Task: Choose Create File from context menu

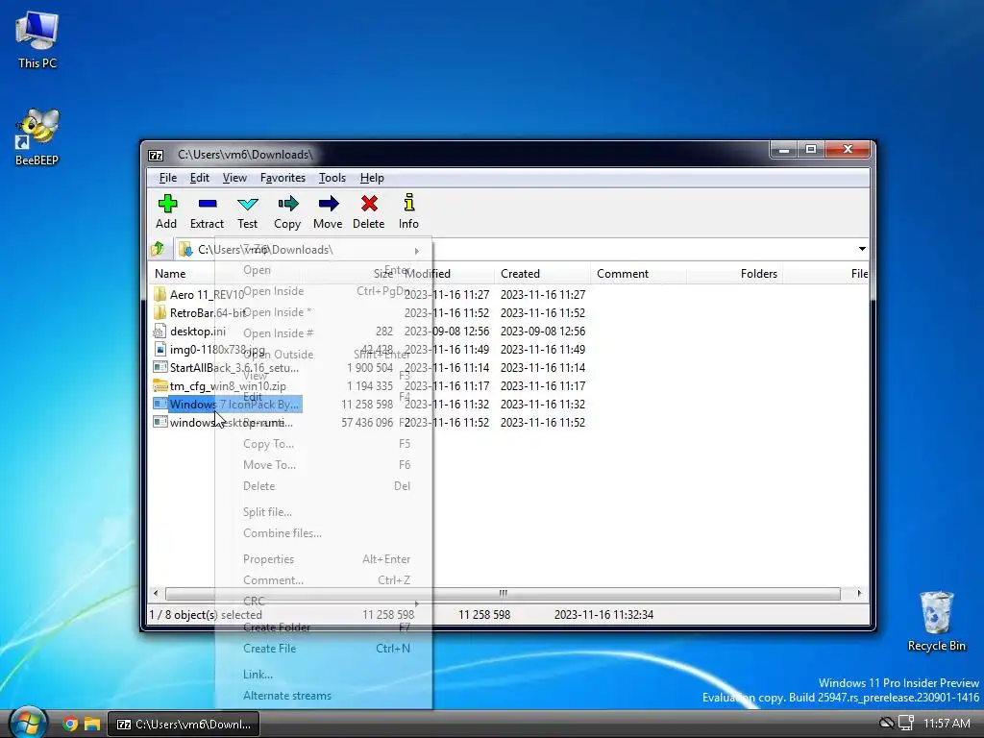Action: 324,649
